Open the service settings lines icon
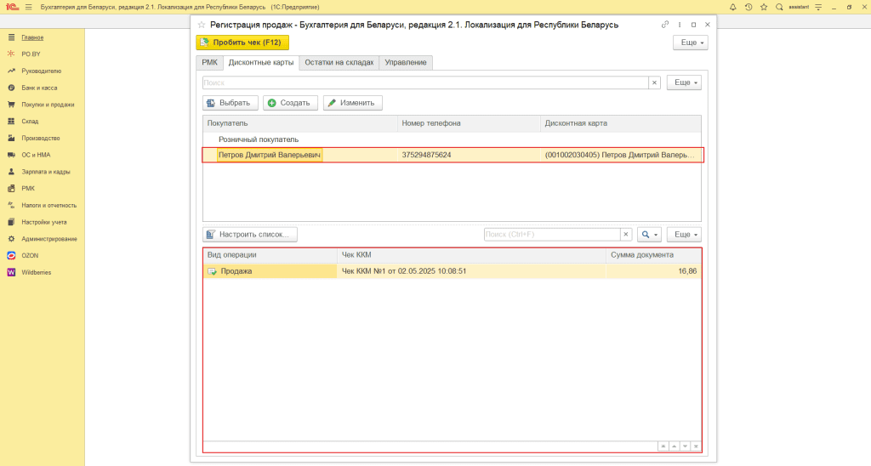The image size is (871, 466). (x=818, y=7)
